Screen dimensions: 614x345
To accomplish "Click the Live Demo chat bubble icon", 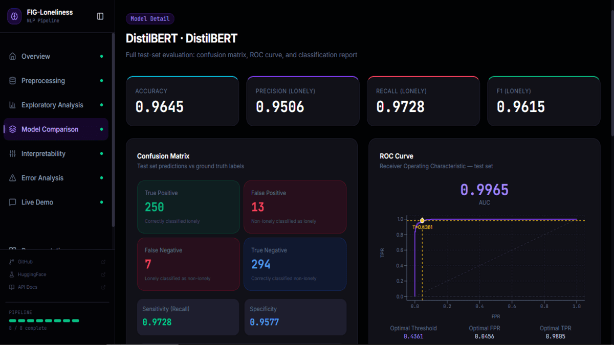I will click(13, 202).
